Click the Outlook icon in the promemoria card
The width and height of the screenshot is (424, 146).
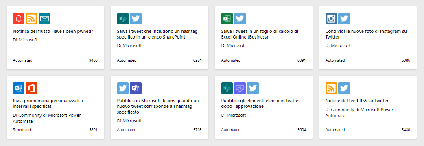[19, 88]
